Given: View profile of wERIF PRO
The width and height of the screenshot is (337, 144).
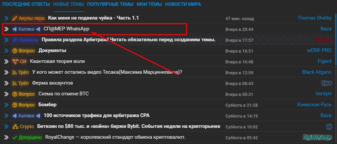Looking at the screenshot, I should pos(319,50).
